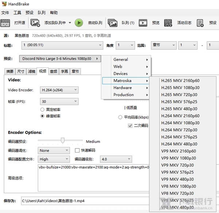The height and width of the screenshot is (213, 219).
Task: Switch to the 尺寸 tab
Action: tap(21, 71)
